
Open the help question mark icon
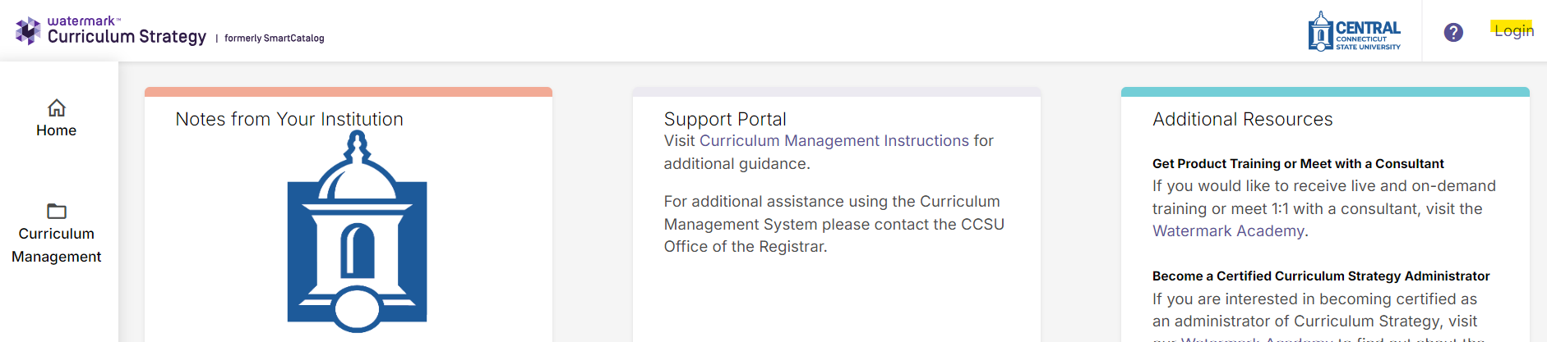[x=1453, y=32]
